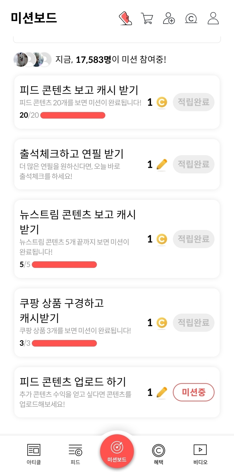
Task: Click the 5/5 뉴스트림 progress bar
Action: (64, 265)
